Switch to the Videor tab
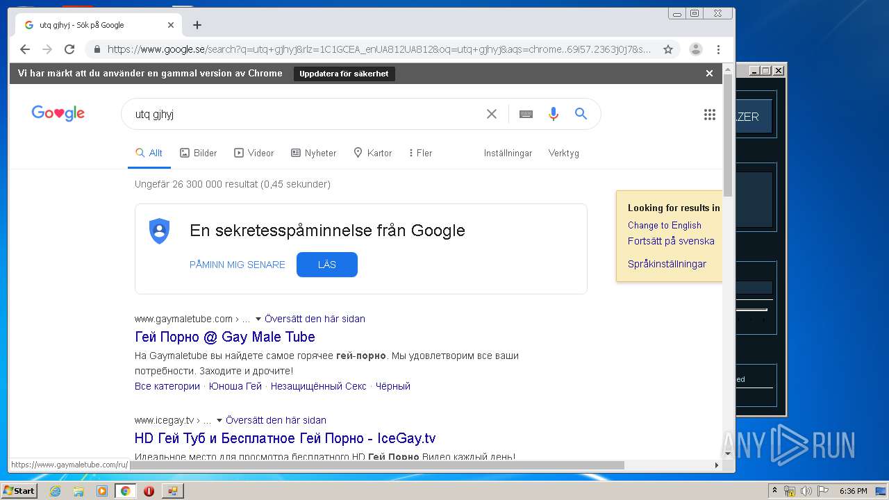This screenshot has height=500, width=889. pyautogui.click(x=254, y=153)
